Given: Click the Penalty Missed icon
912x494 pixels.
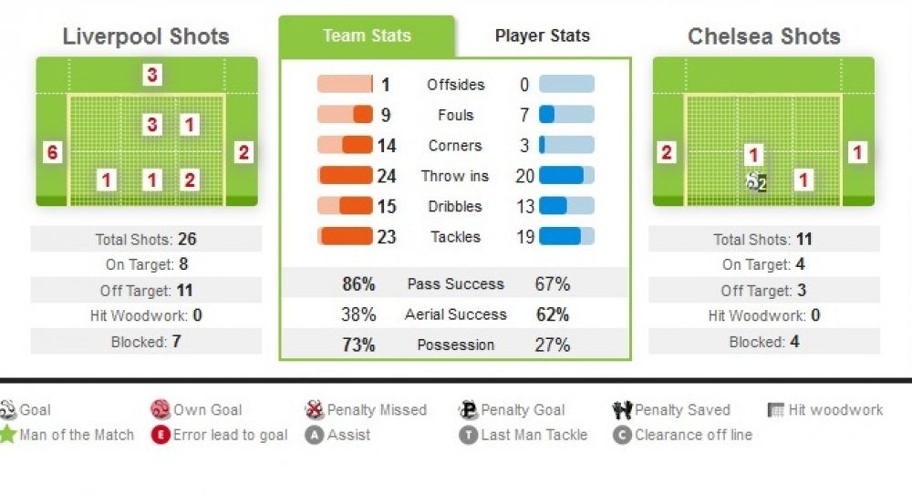Looking at the screenshot, I should 315,410.
